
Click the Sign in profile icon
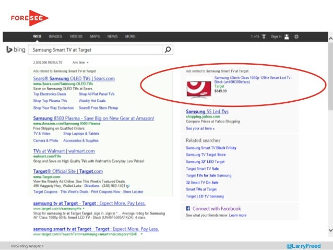coord(287,37)
